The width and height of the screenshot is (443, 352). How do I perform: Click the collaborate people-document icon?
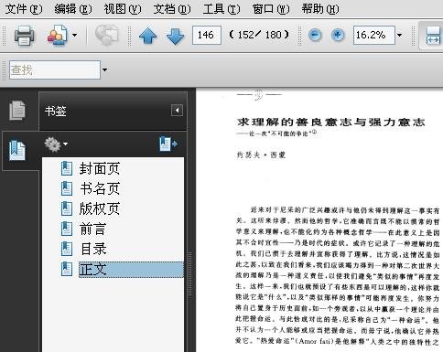[58, 35]
